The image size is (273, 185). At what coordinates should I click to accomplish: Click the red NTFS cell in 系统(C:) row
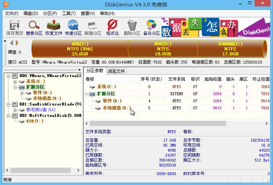(177, 87)
